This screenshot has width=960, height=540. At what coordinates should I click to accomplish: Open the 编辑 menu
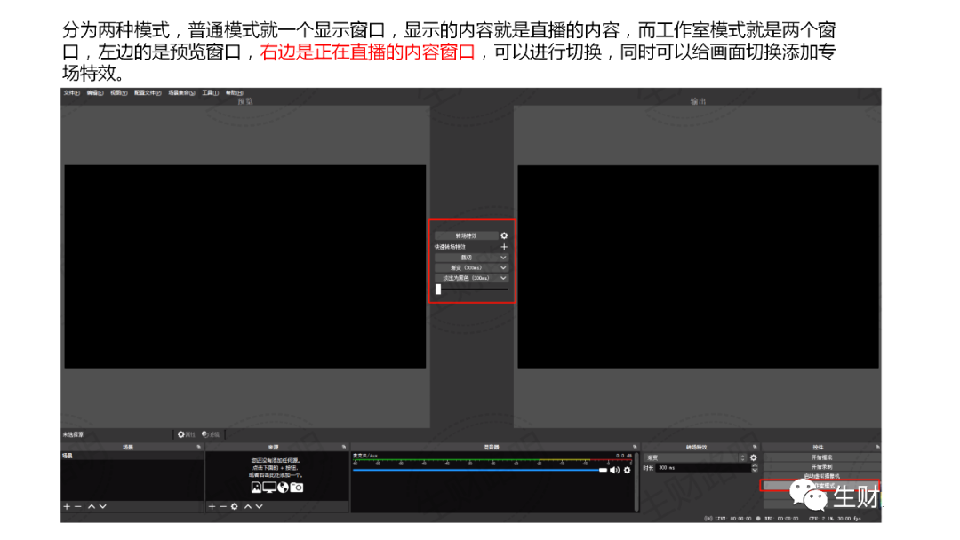pos(95,93)
